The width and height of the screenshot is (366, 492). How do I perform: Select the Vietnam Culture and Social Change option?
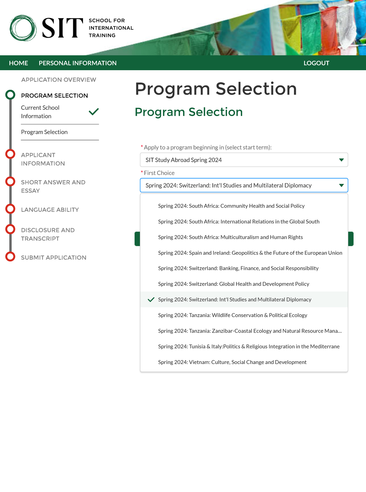[x=232, y=362]
